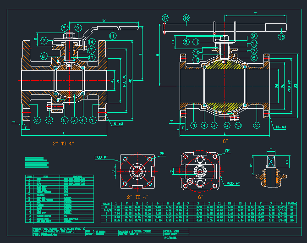Select the orange 6" label under the right valve

225,141
